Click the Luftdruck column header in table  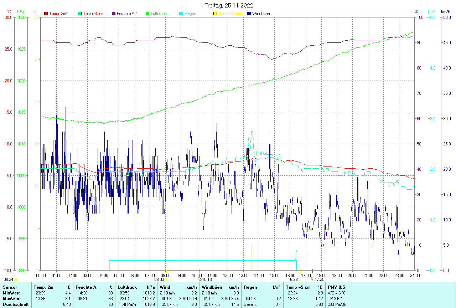128,287
